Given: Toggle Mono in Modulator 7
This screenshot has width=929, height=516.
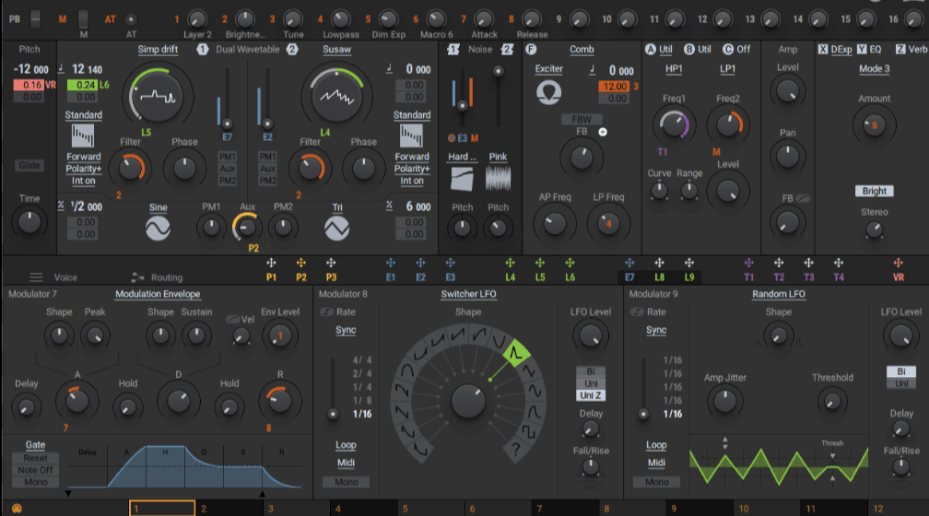Looking at the screenshot, I should 36,482.
